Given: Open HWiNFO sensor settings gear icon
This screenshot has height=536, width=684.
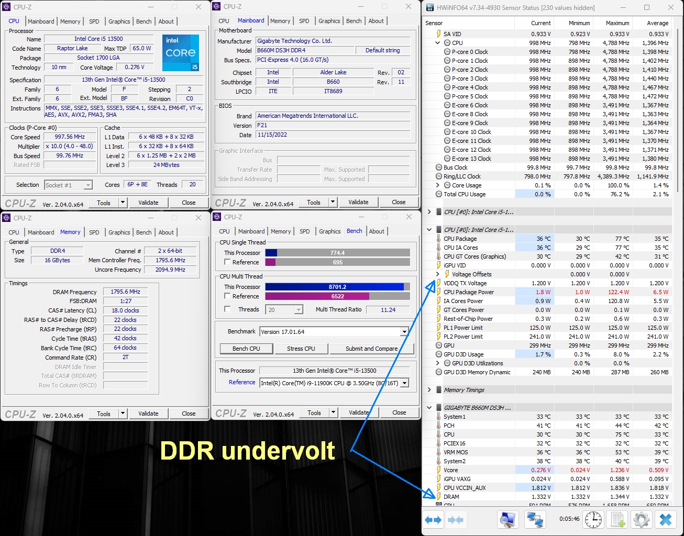Looking at the screenshot, I should pyautogui.click(x=642, y=520).
